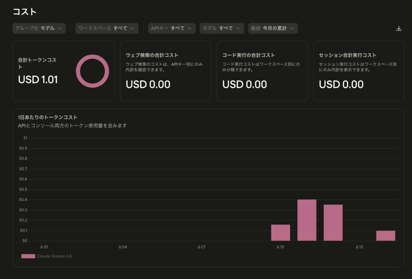This screenshot has height=279, width=412.
Task: Click the $1 y-axis label
Action: pyautogui.click(x=25, y=138)
